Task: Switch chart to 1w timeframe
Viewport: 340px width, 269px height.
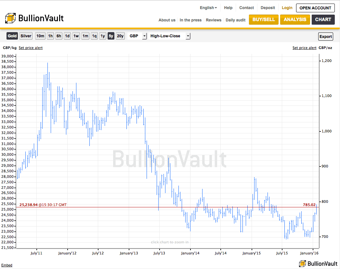Action: pyautogui.click(x=76, y=36)
